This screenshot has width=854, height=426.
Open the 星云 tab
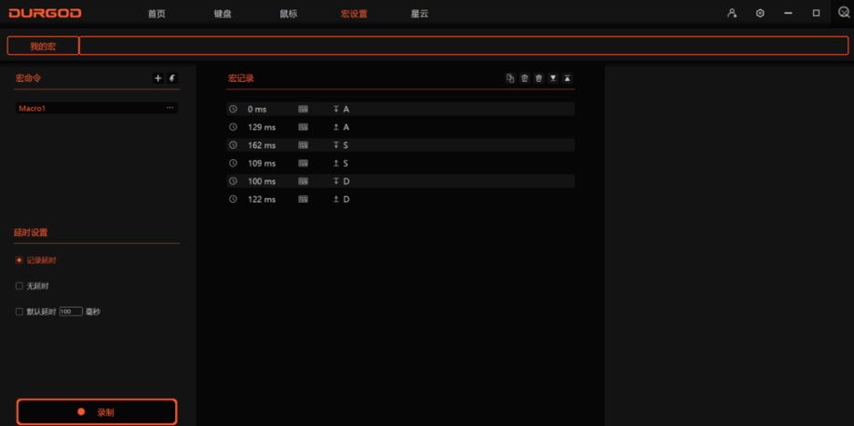click(x=420, y=14)
